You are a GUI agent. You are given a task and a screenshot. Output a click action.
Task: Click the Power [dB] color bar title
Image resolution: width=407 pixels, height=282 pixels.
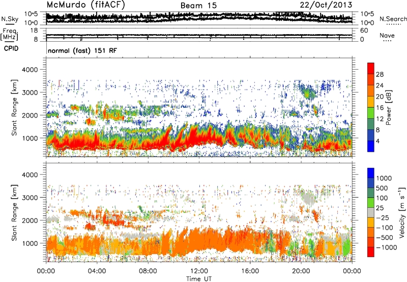389,107
